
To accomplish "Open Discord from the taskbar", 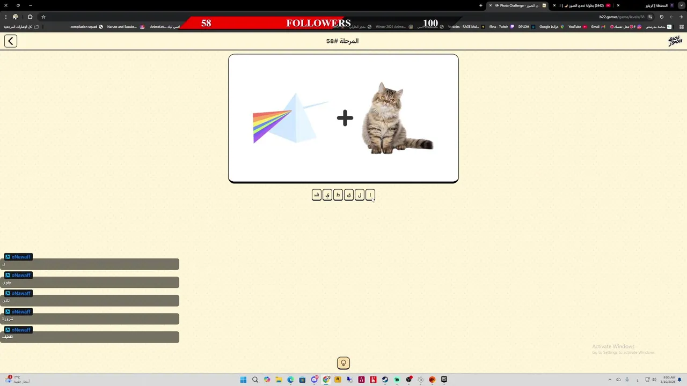I will coord(315,380).
